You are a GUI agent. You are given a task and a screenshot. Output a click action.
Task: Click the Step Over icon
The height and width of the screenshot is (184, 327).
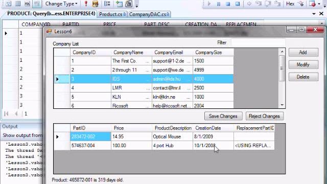pyautogui.click(x=268, y=4)
